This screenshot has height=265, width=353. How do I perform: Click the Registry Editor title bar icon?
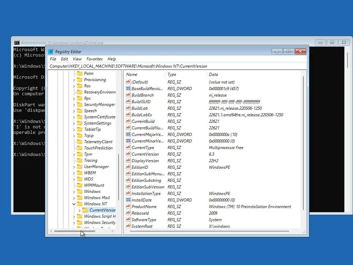[51, 52]
